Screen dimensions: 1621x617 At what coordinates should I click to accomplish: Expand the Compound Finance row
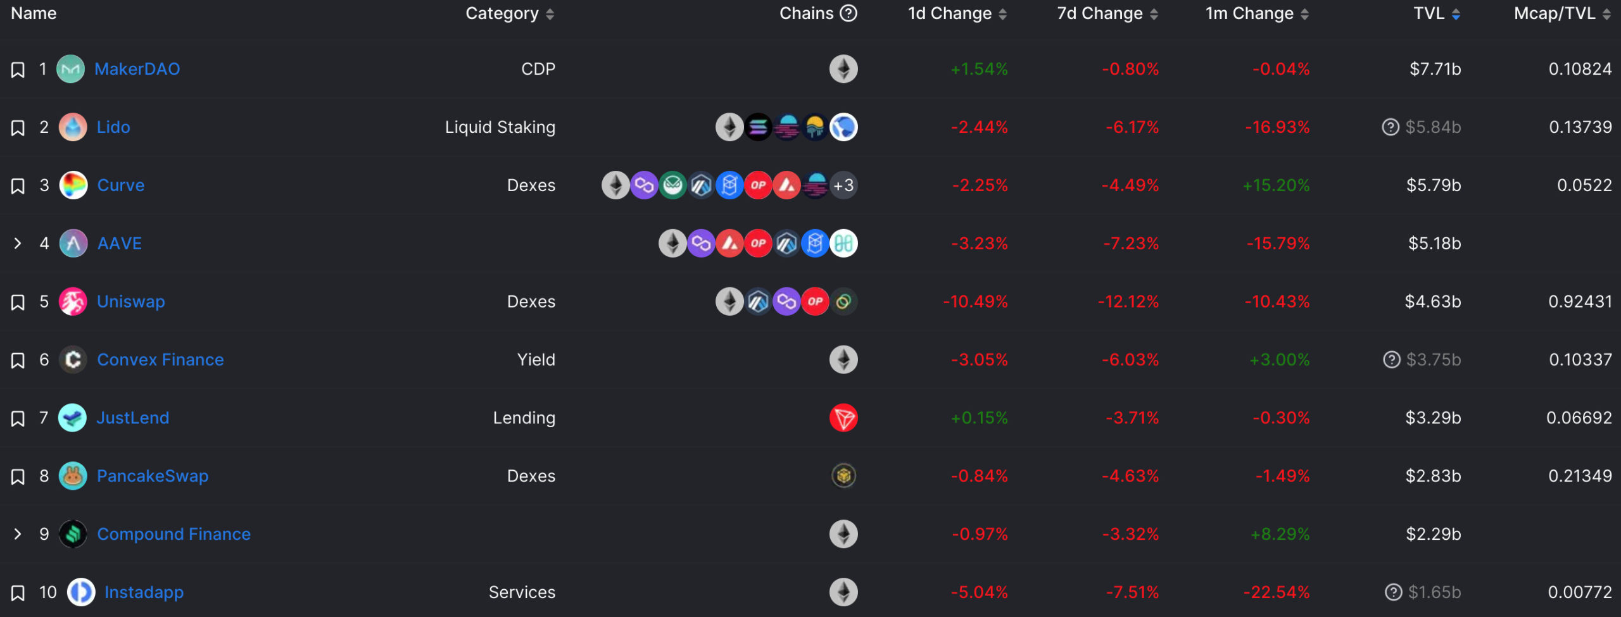click(x=18, y=534)
